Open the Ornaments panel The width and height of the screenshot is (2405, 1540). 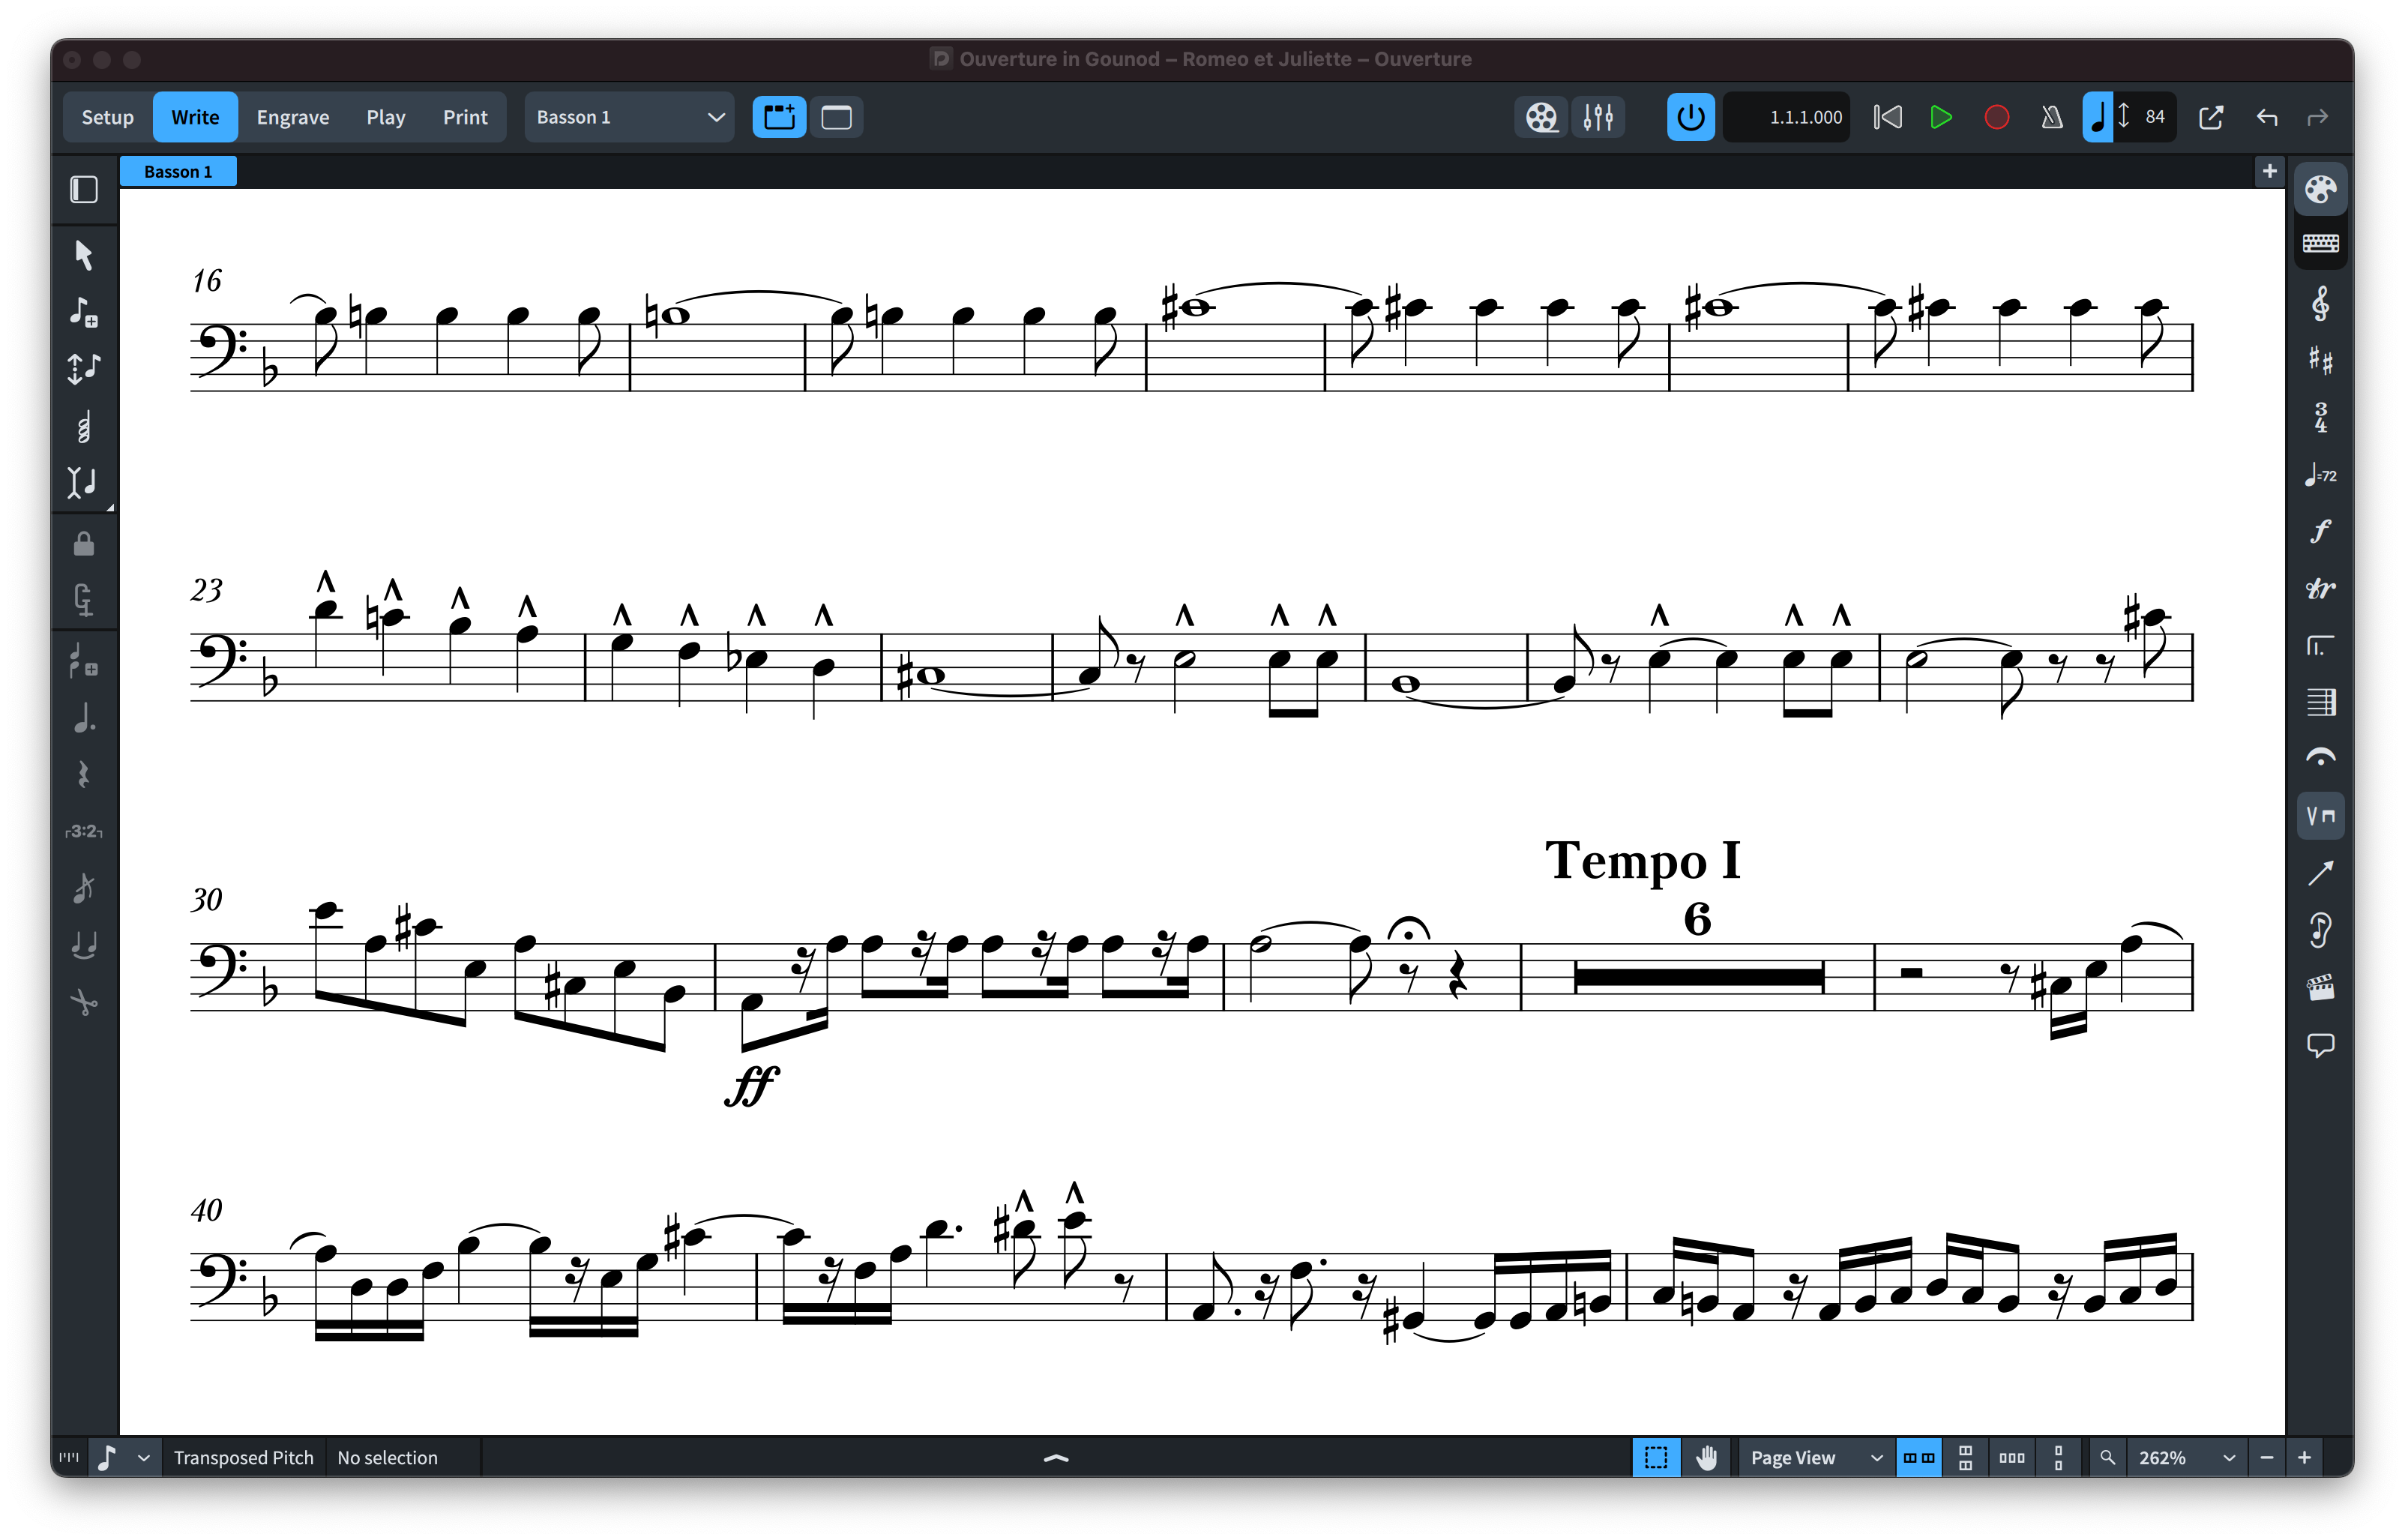pos(2320,588)
